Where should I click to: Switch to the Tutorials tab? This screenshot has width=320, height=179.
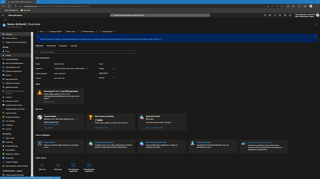pos(74,46)
